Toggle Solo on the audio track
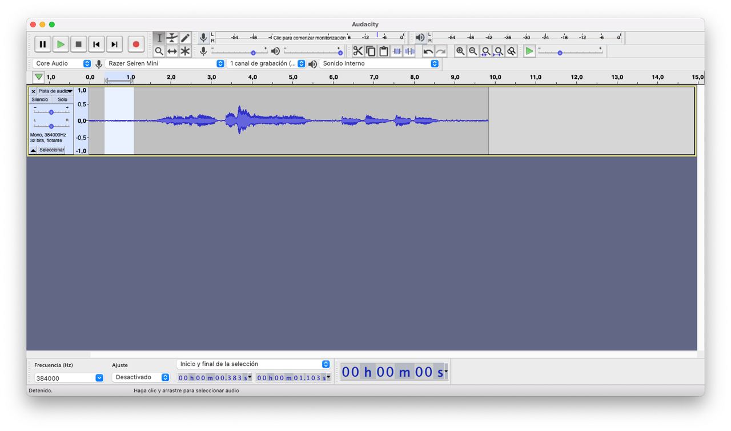 [x=62, y=100]
